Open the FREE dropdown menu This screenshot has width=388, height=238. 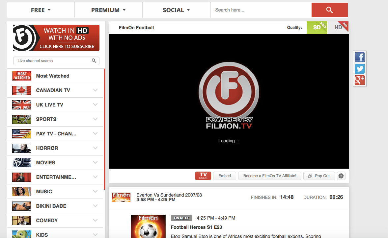coord(41,10)
